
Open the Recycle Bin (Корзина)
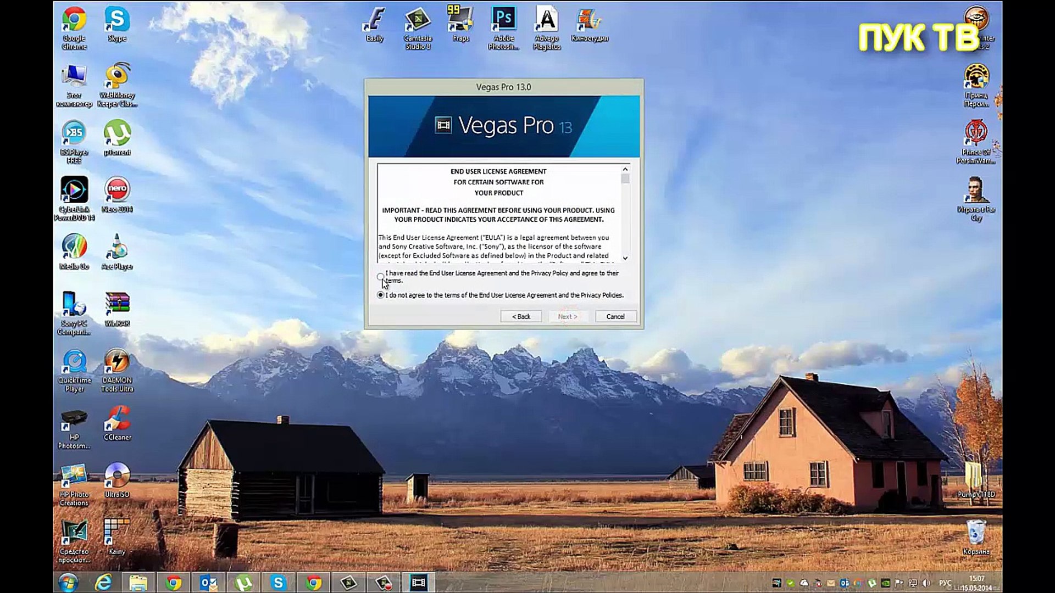(976, 537)
